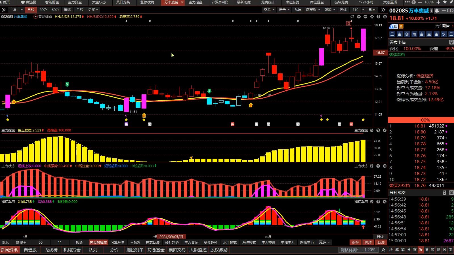Open help icon of 捕捞季节 indicator panel
This screenshot has height=255, width=454.
[x=378, y=202]
